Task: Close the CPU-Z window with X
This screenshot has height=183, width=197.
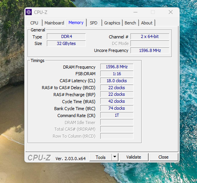Action: pos(171,12)
